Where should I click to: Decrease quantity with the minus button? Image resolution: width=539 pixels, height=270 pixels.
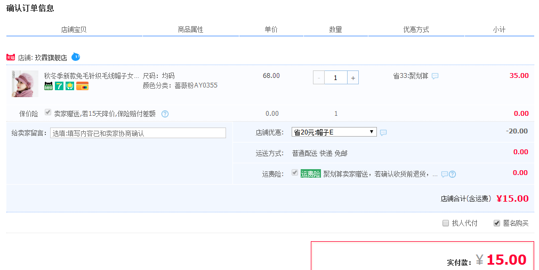pyautogui.click(x=319, y=78)
